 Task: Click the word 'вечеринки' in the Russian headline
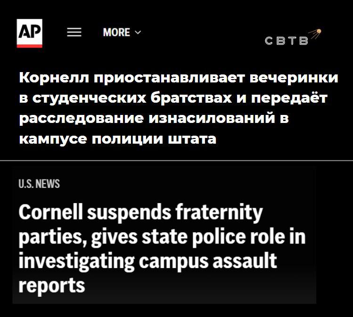tap(294, 78)
